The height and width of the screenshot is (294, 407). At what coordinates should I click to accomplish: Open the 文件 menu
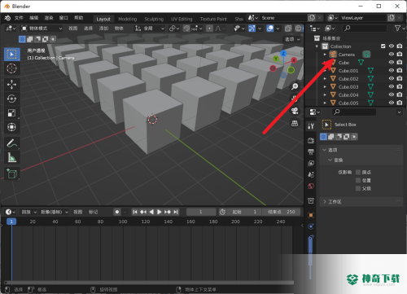pos(19,18)
